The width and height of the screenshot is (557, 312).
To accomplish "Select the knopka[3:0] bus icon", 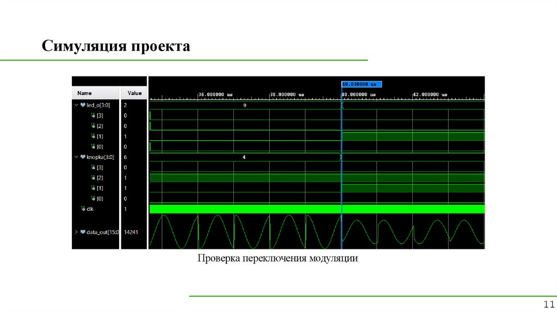I will pyautogui.click(x=83, y=157).
